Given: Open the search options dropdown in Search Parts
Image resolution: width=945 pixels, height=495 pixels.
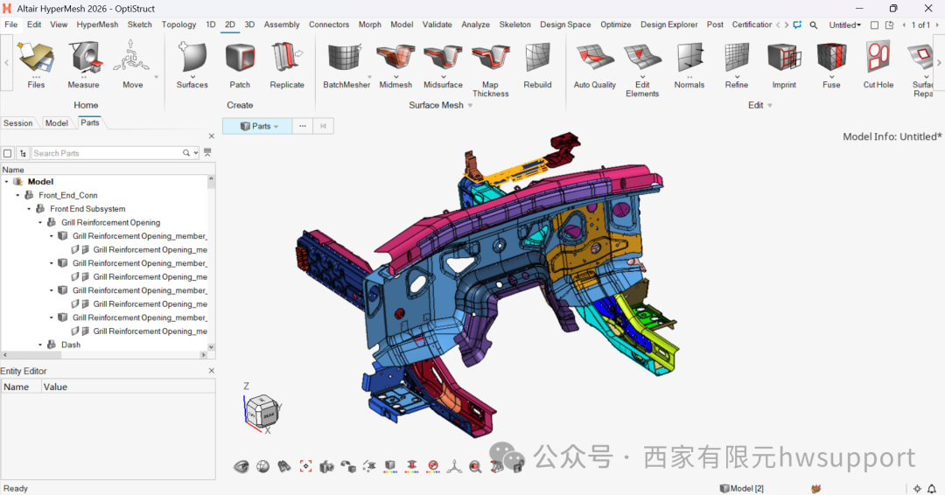Looking at the screenshot, I should click(196, 154).
